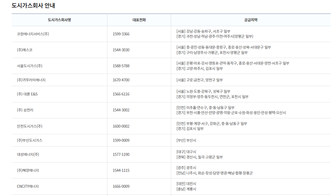Select phone number 1566-6116
334x196 pixels.
click(121, 94)
